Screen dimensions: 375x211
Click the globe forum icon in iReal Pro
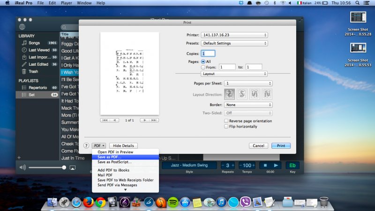tap(22, 27)
